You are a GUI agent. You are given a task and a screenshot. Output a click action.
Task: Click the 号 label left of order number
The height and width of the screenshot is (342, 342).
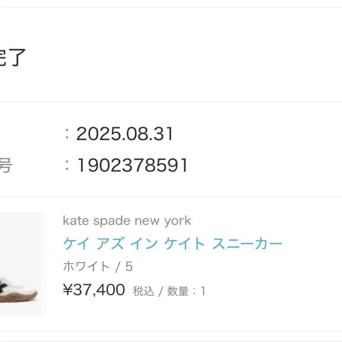[5, 166]
